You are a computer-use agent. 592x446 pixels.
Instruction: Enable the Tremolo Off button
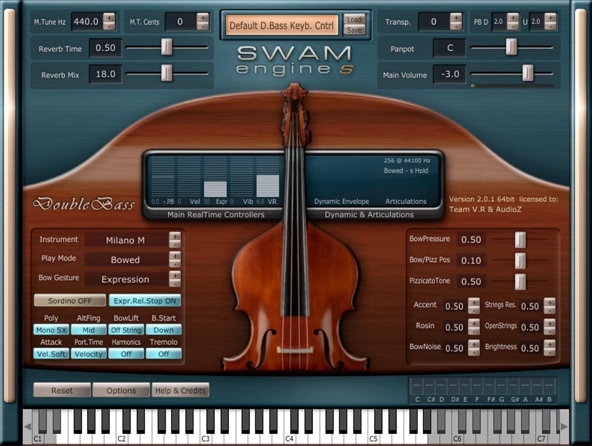click(x=164, y=354)
